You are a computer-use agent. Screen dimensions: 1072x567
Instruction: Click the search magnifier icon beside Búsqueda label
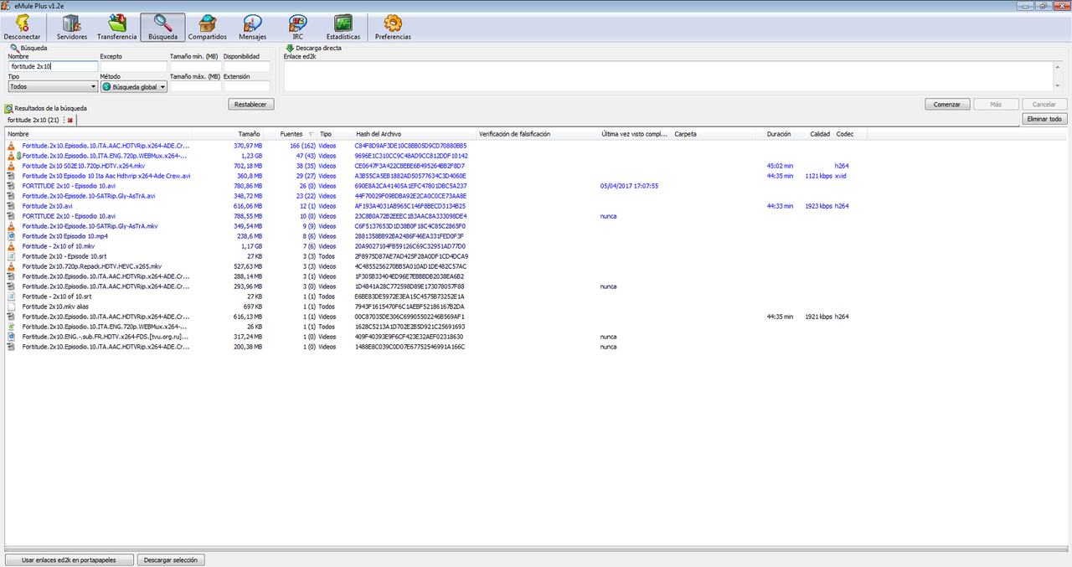click(x=13, y=49)
